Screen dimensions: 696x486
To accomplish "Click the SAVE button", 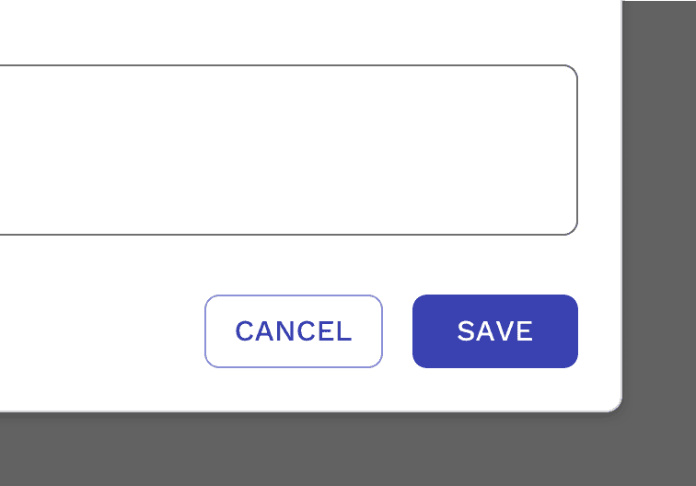I will [x=494, y=331].
